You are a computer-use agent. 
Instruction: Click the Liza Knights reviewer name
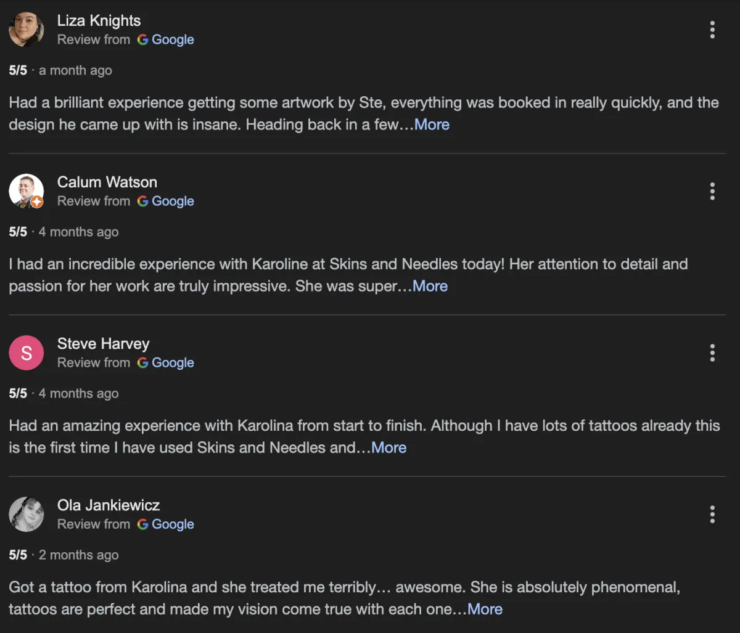[x=99, y=20]
